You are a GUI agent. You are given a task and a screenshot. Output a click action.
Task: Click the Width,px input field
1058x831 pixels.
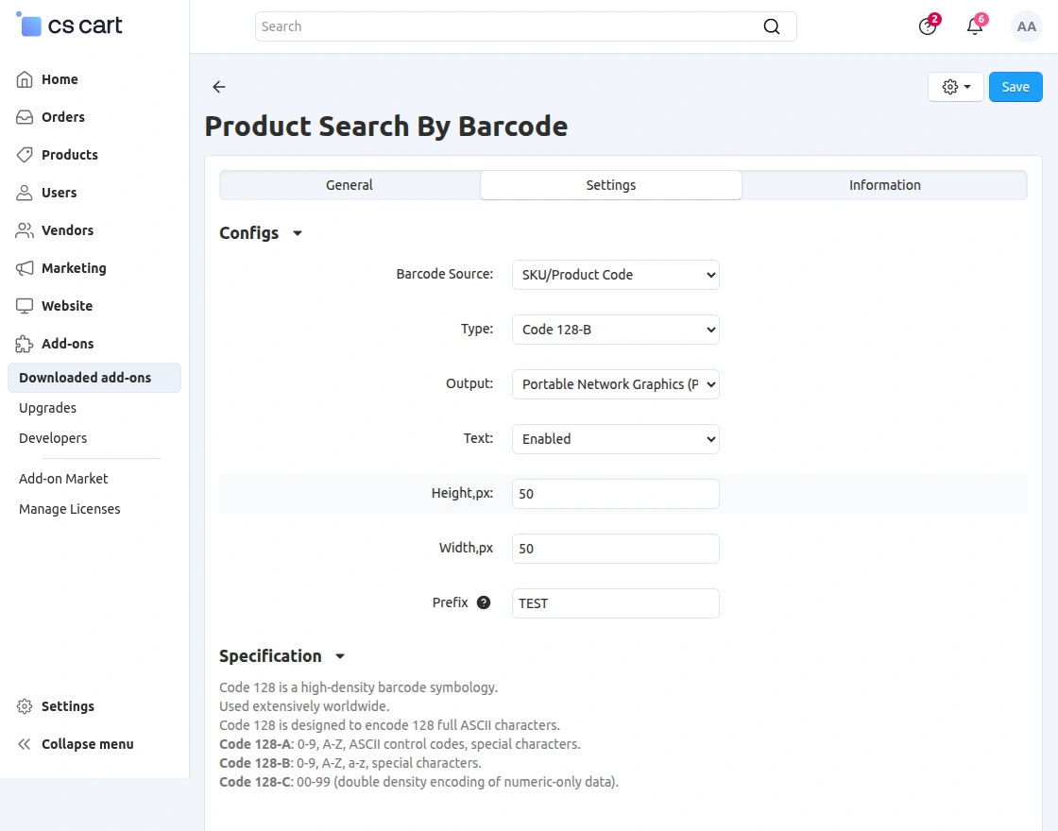pyautogui.click(x=615, y=549)
